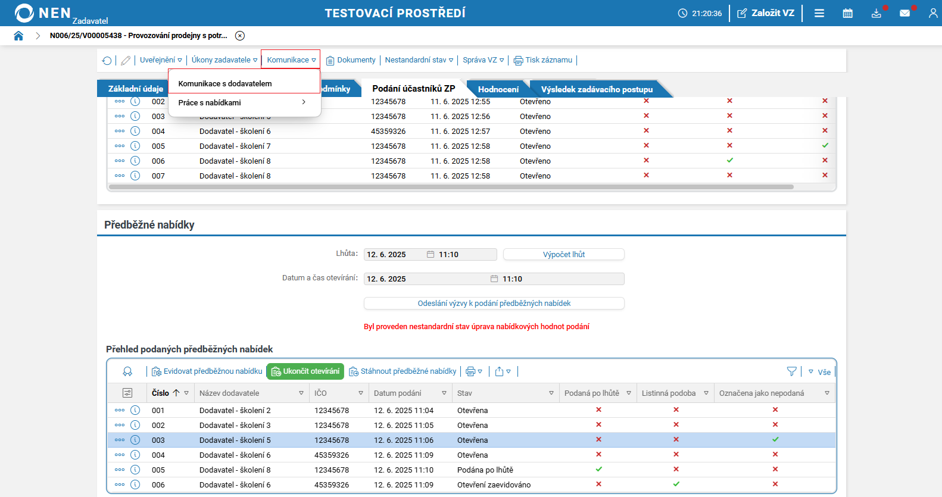Click the Ukončit otevírání button

click(305, 371)
